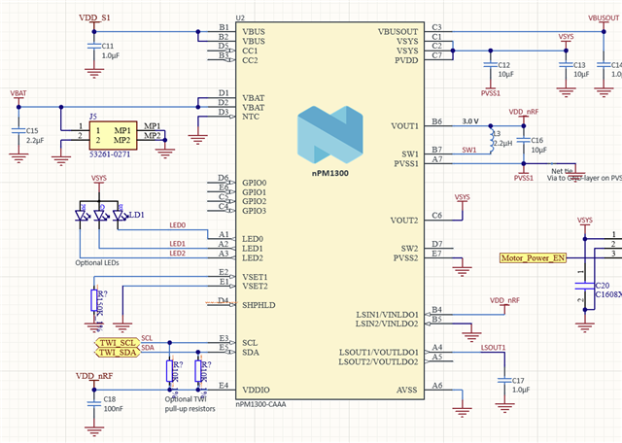Select capacitor C16 symbol
622x443 pixels.
[524, 140]
